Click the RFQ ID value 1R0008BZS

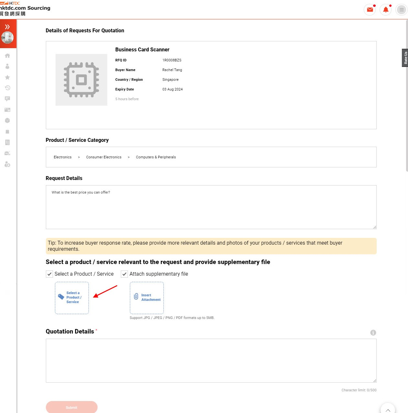point(172,60)
